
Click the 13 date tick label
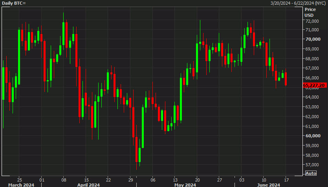(175, 180)
